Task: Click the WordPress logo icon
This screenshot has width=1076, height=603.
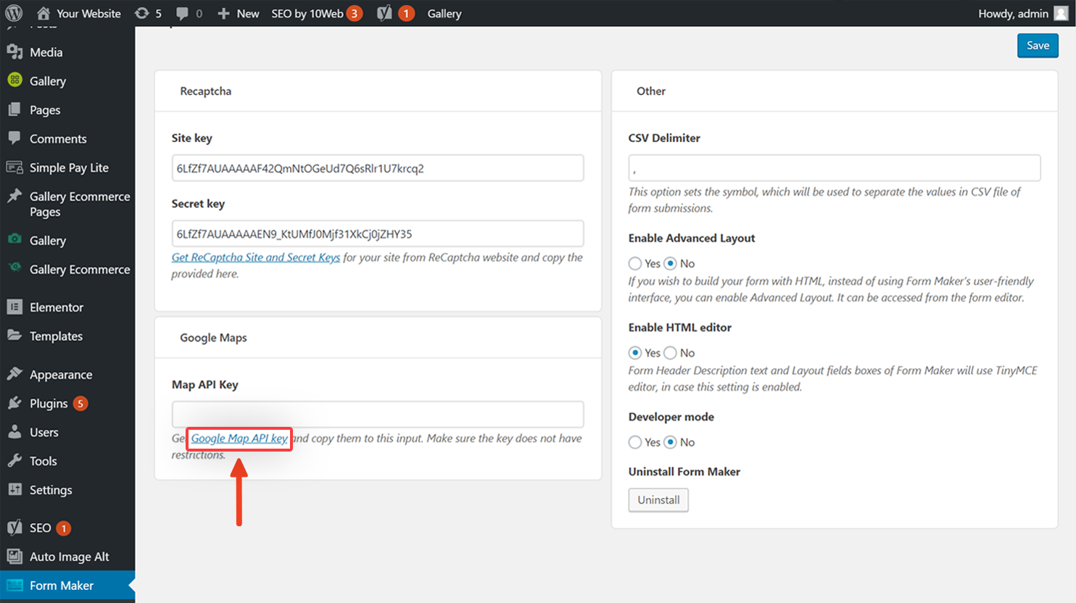Action: click(x=14, y=13)
